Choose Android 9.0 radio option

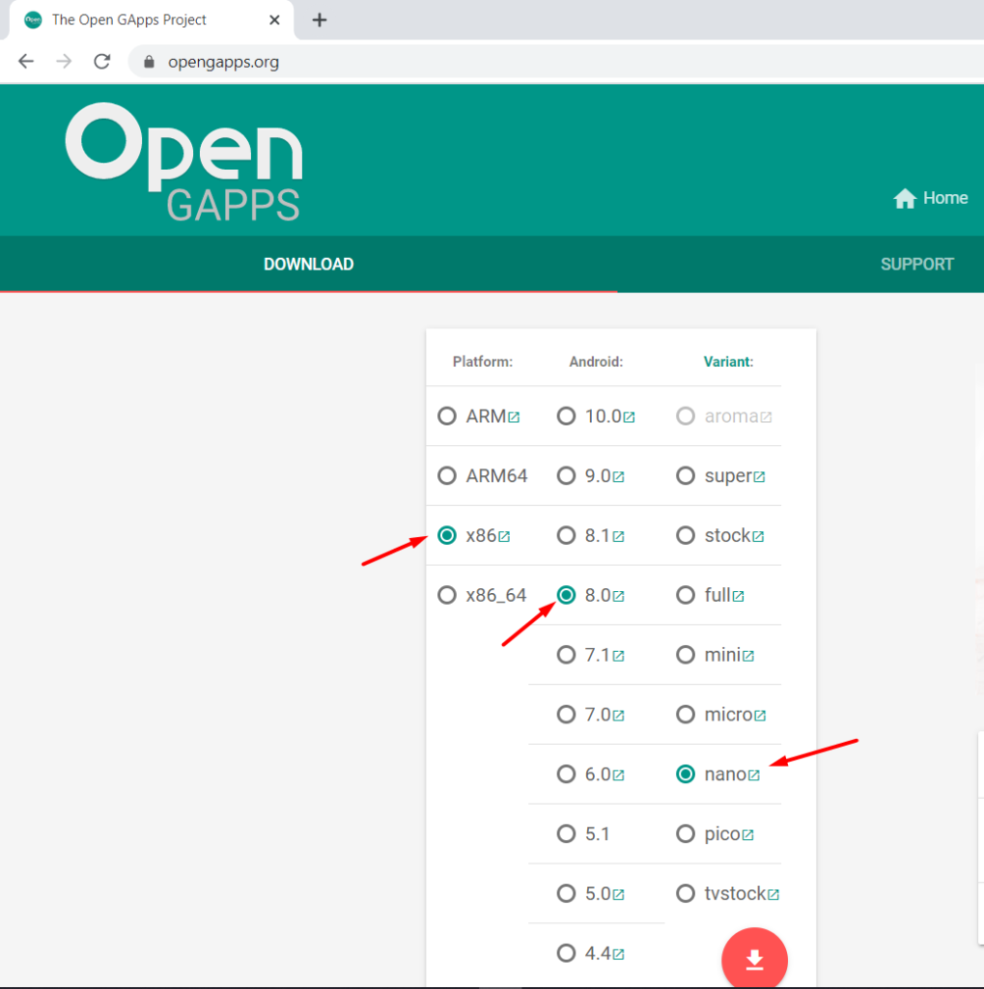click(567, 475)
